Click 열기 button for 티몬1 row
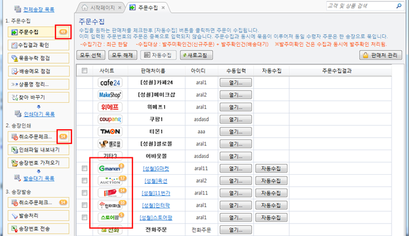This screenshot has height=236, width=409. [236, 132]
